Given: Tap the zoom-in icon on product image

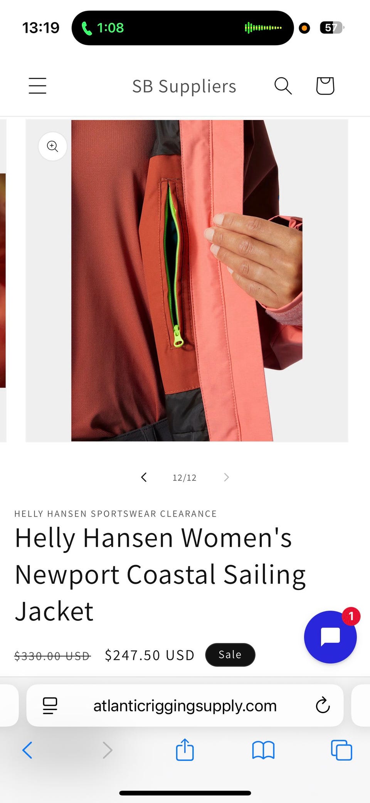Looking at the screenshot, I should point(52,146).
